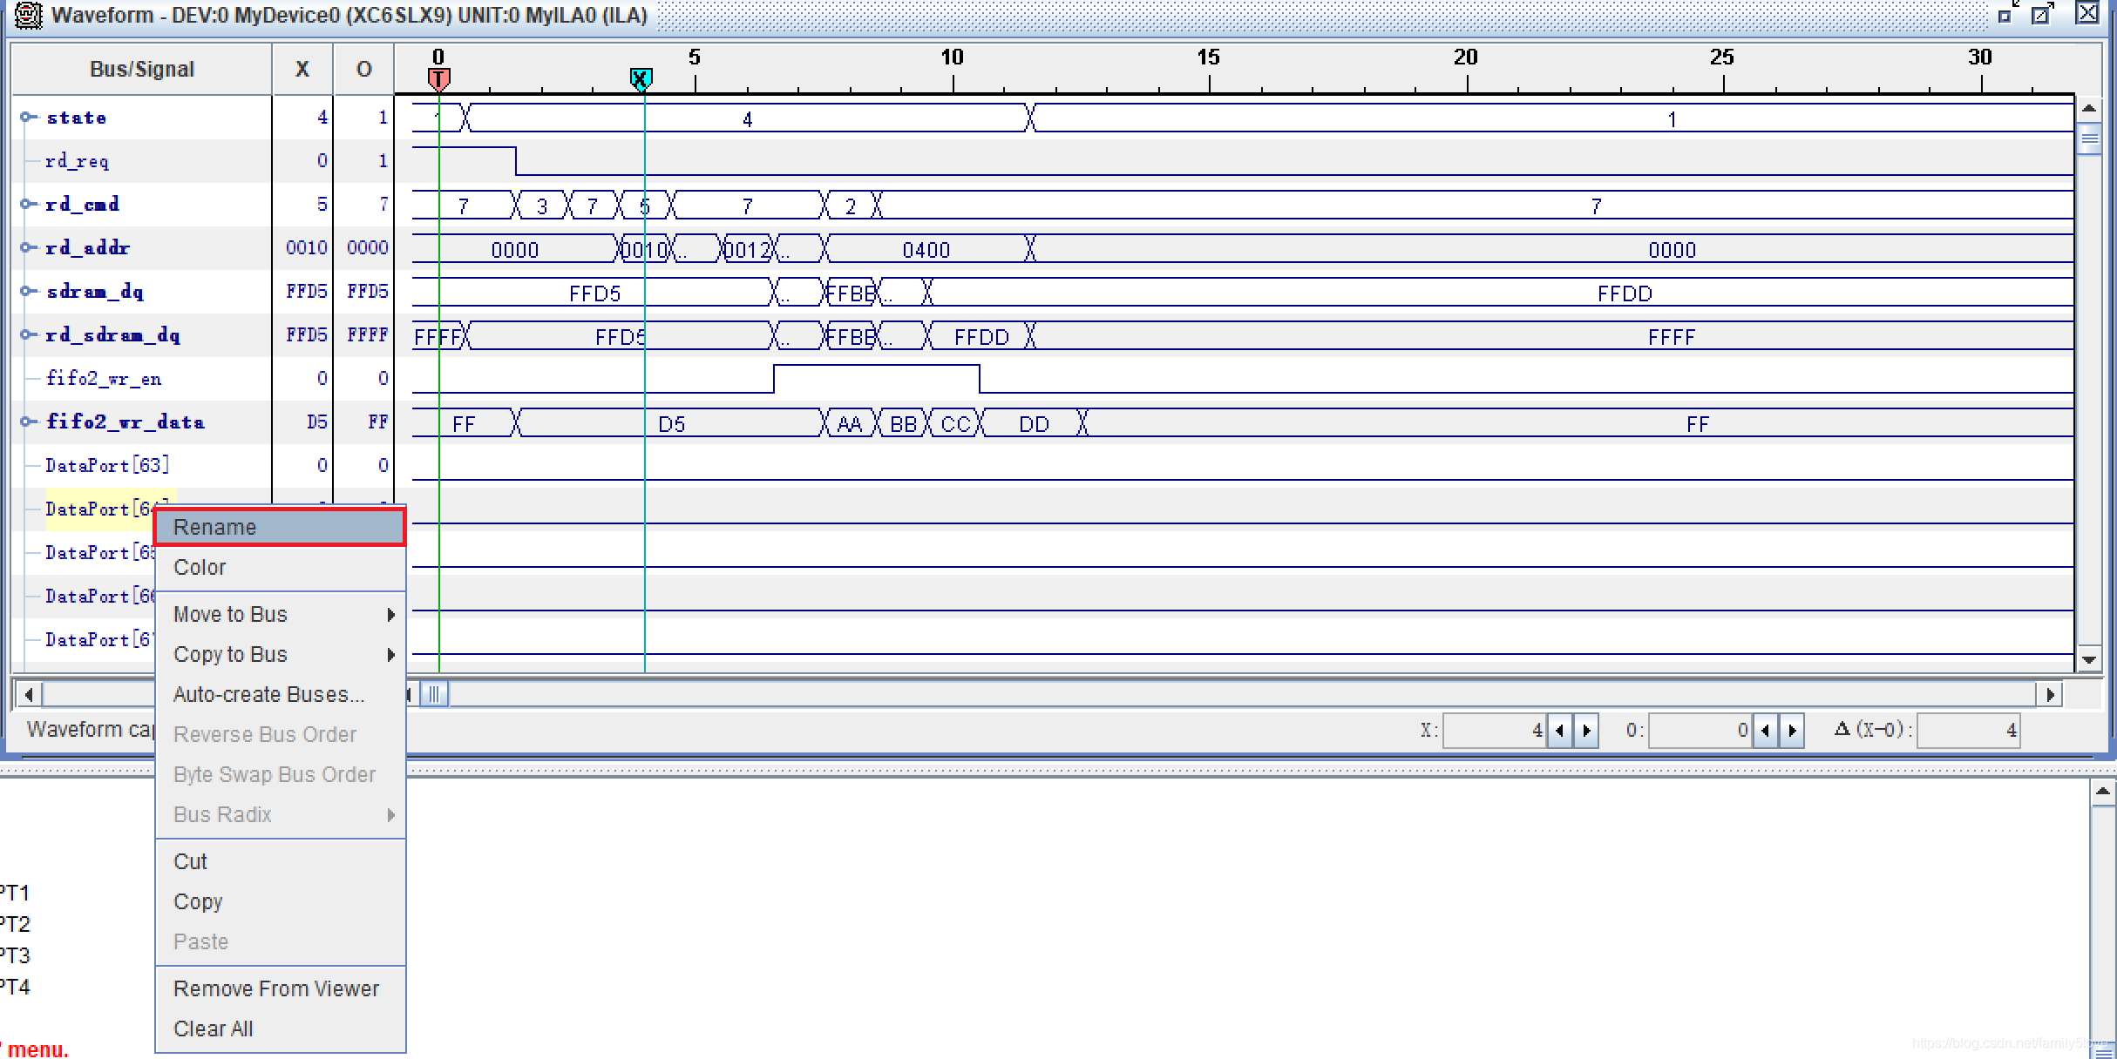Click the fifo2_wr_data D5 segment
This screenshot has height=1059, width=2117.
671,424
